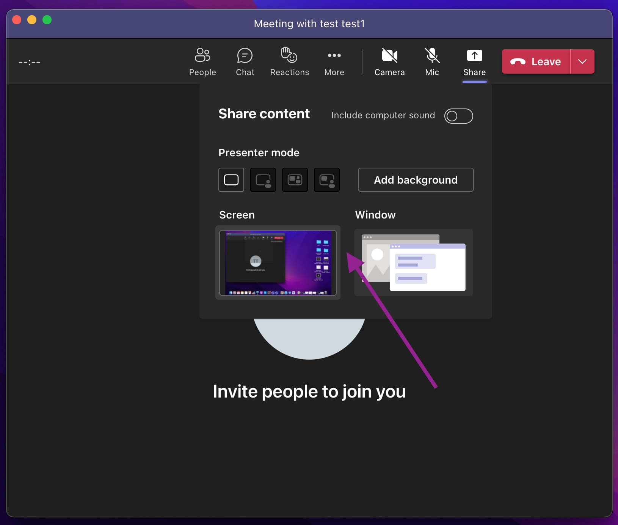Show More options menu
This screenshot has height=525, width=618.
tap(334, 62)
